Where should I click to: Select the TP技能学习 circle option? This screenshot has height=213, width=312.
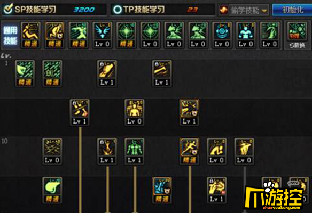(117, 10)
